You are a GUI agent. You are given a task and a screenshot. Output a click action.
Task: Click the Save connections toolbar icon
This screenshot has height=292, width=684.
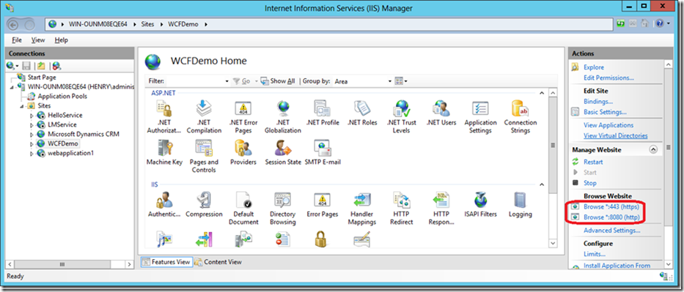[26, 66]
